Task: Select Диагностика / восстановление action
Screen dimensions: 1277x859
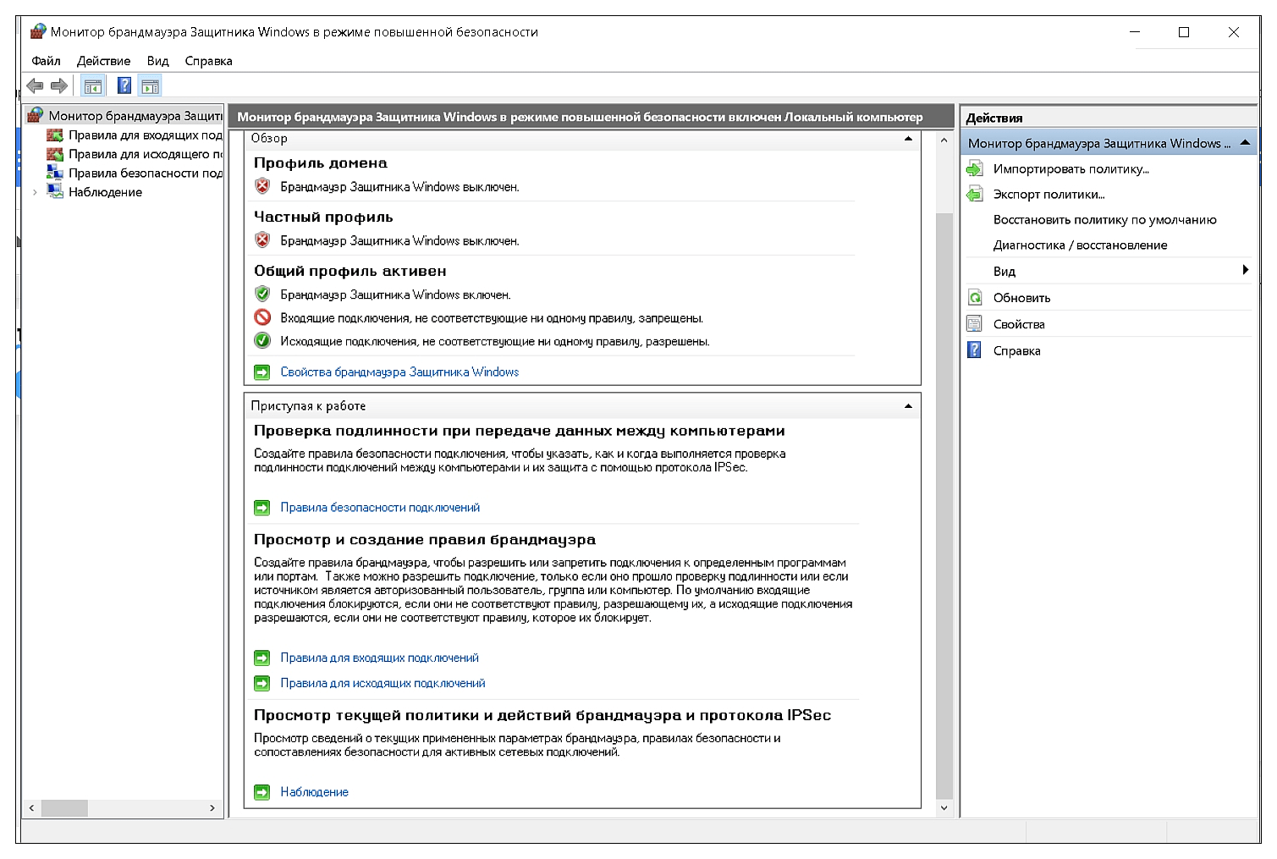Action: tap(1080, 245)
